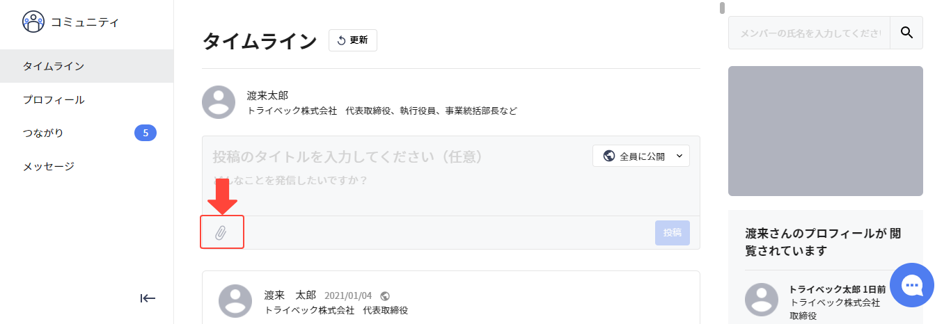Click トライベック太郎's profile viewer avatar
Image resolution: width=951 pixels, height=324 pixels.
click(762, 300)
